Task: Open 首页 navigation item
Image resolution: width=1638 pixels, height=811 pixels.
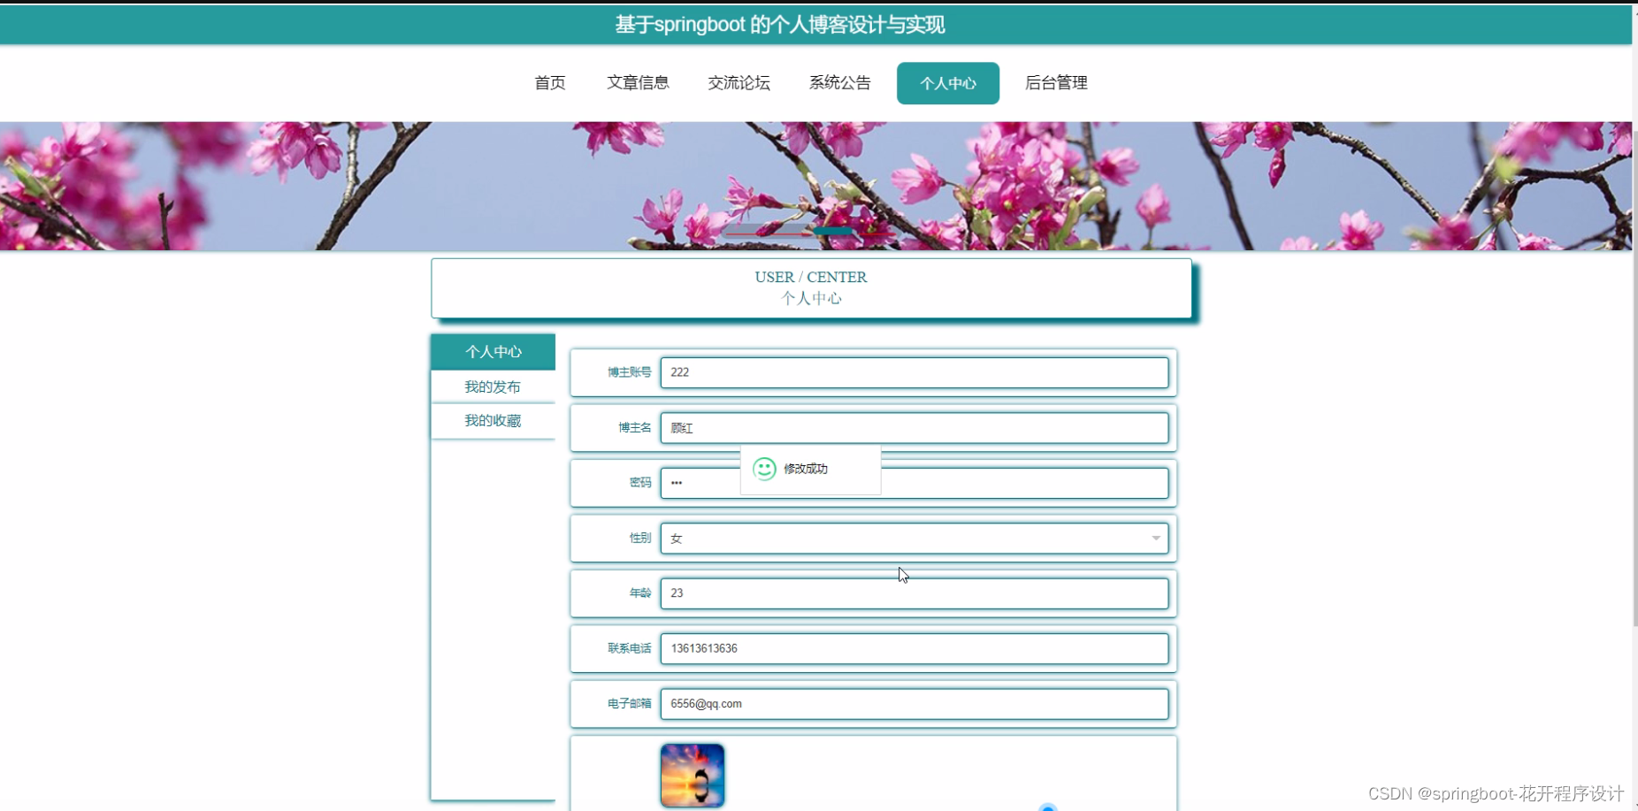Action: pyautogui.click(x=549, y=82)
